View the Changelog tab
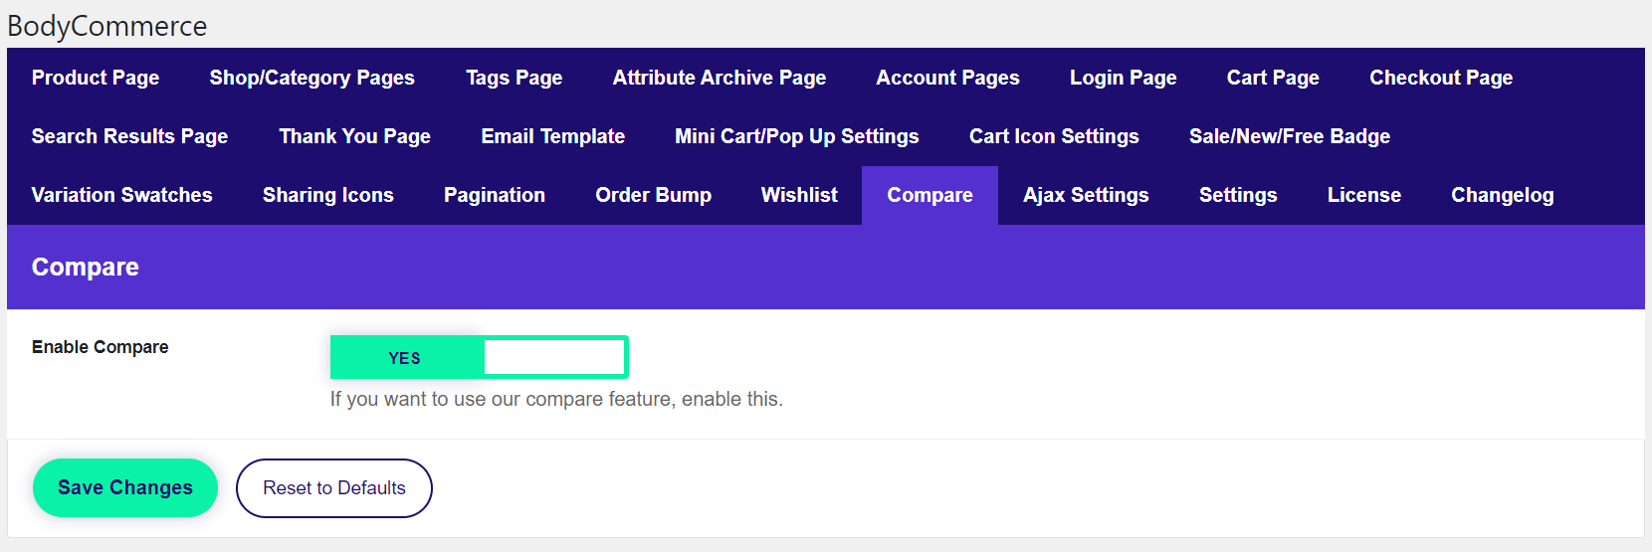This screenshot has height=552, width=1652. 1502,195
